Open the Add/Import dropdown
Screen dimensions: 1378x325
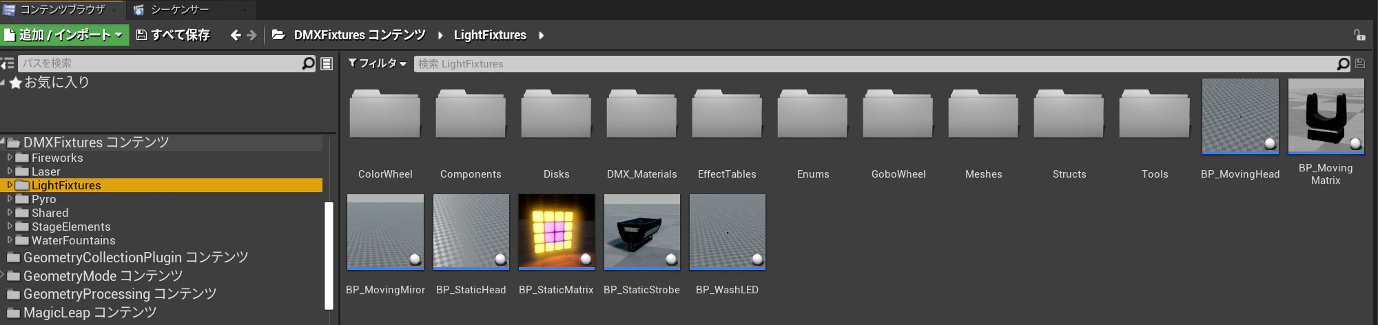(x=64, y=35)
